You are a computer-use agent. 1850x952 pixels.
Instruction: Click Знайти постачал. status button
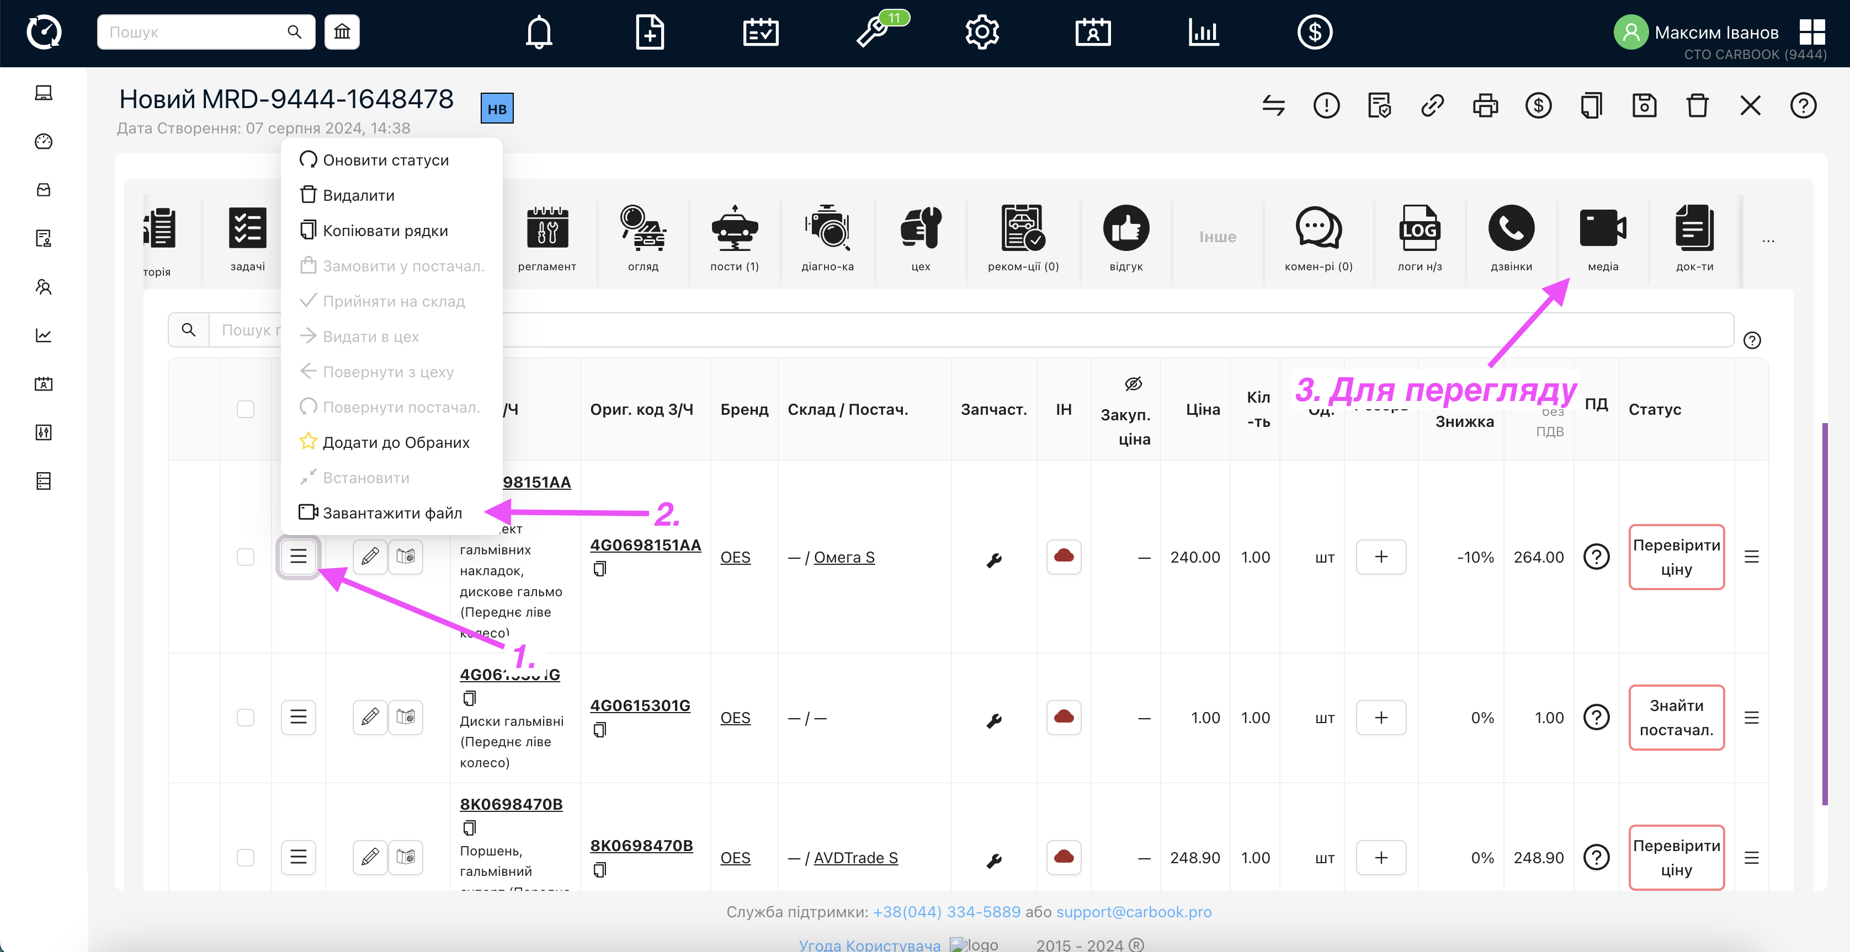pos(1676,717)
